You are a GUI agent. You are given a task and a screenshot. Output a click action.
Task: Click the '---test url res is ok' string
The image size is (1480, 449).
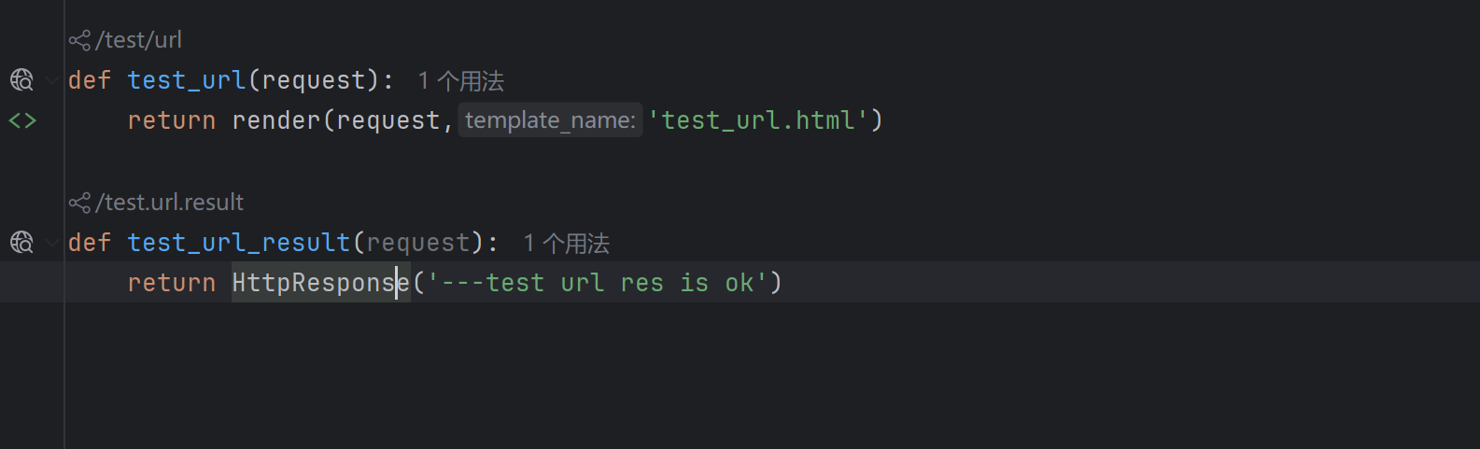[x=598, y=283]
